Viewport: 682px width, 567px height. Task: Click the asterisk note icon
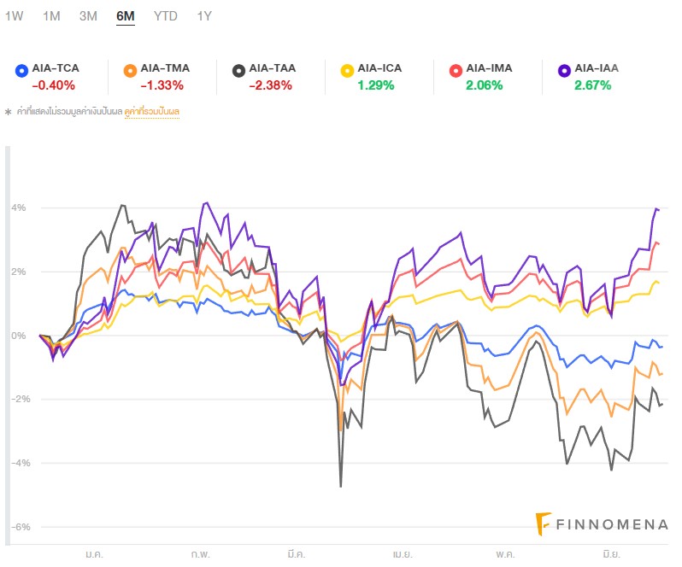[8, 112]
